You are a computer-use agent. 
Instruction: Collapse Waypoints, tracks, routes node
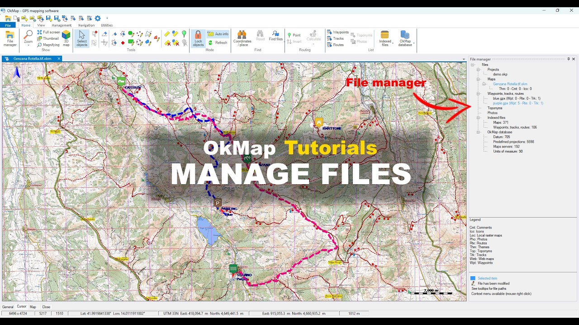tap(479, 94)
